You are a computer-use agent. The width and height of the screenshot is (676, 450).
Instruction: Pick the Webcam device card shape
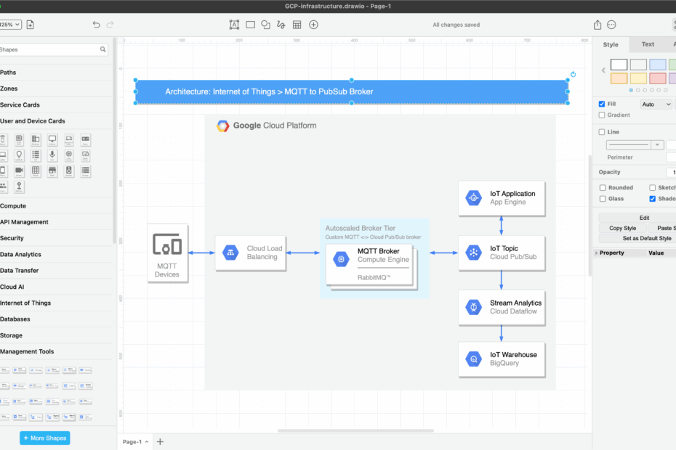click(19, 186)
